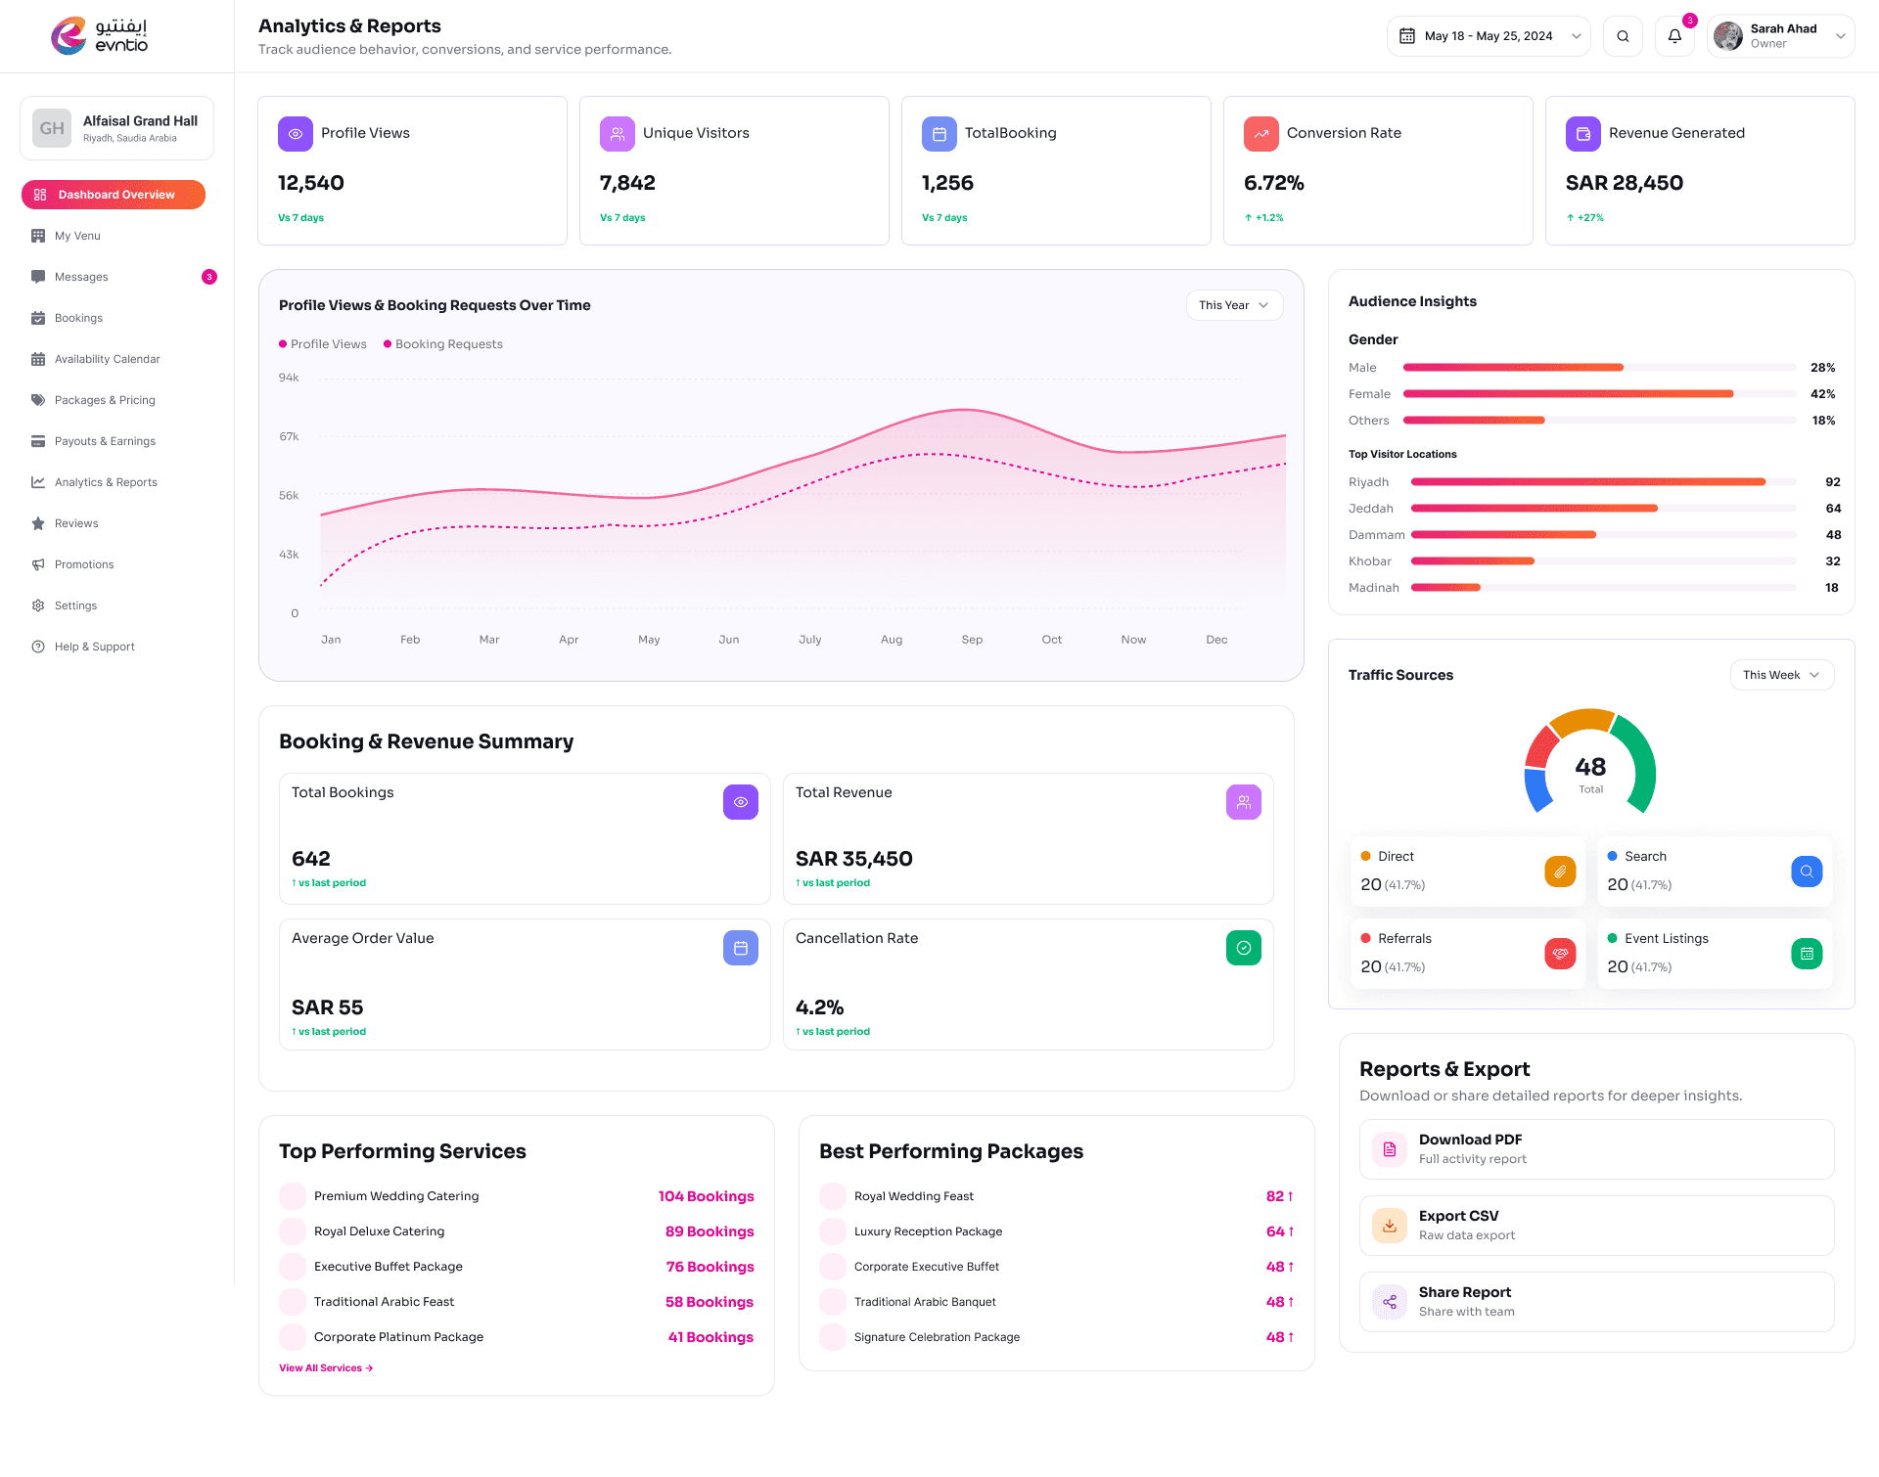The height and width of the screenshot is (1477, 1879).
Task: Click the Export CSV download icon
Action: (x=1389, y=1226)
